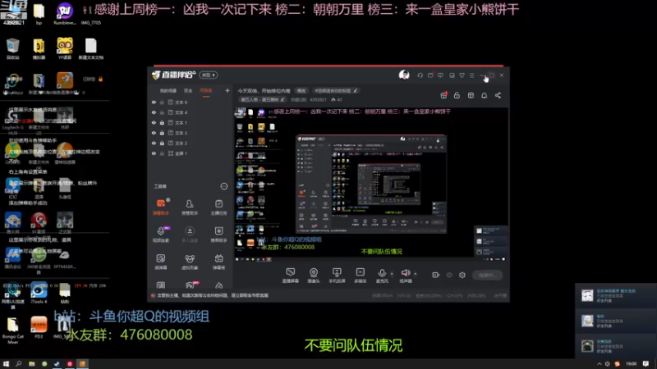Add a phone screen-cast source (手机投屏)
The height and width of the screenshot is (369, 657).
(337, 276)
